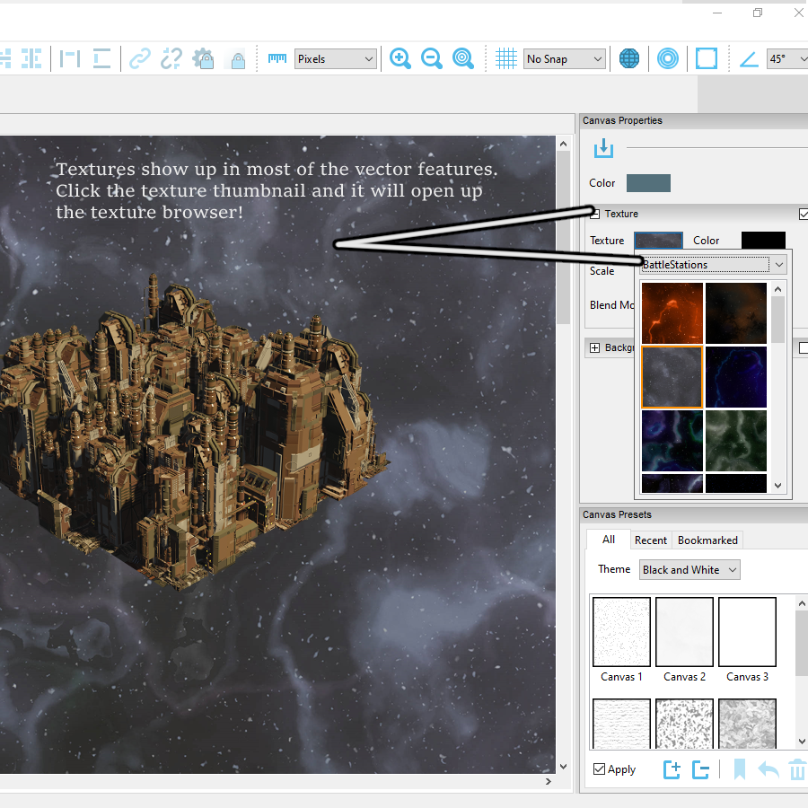The height and width of the screenshot is (808, 808).
Task: Click the remove preset icon
Action: (700, 770)
